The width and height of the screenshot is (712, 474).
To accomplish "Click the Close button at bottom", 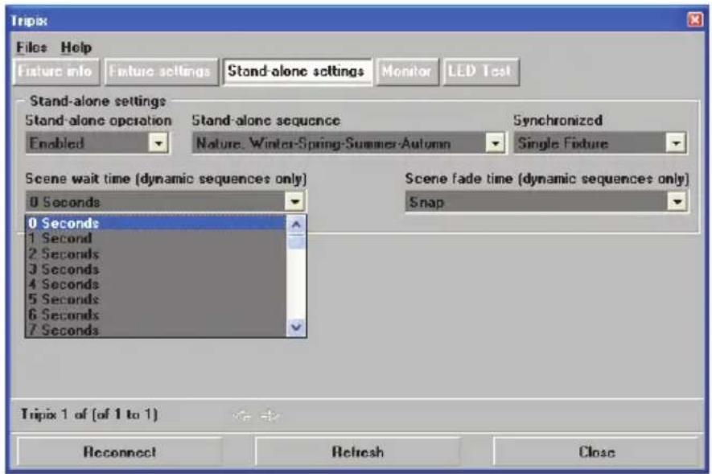I will (x=596, y=451).
